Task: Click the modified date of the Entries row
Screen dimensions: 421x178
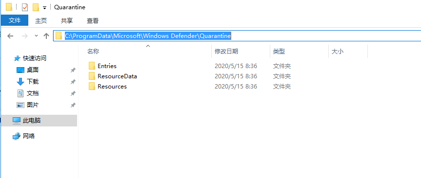Action: coord(236,66)
